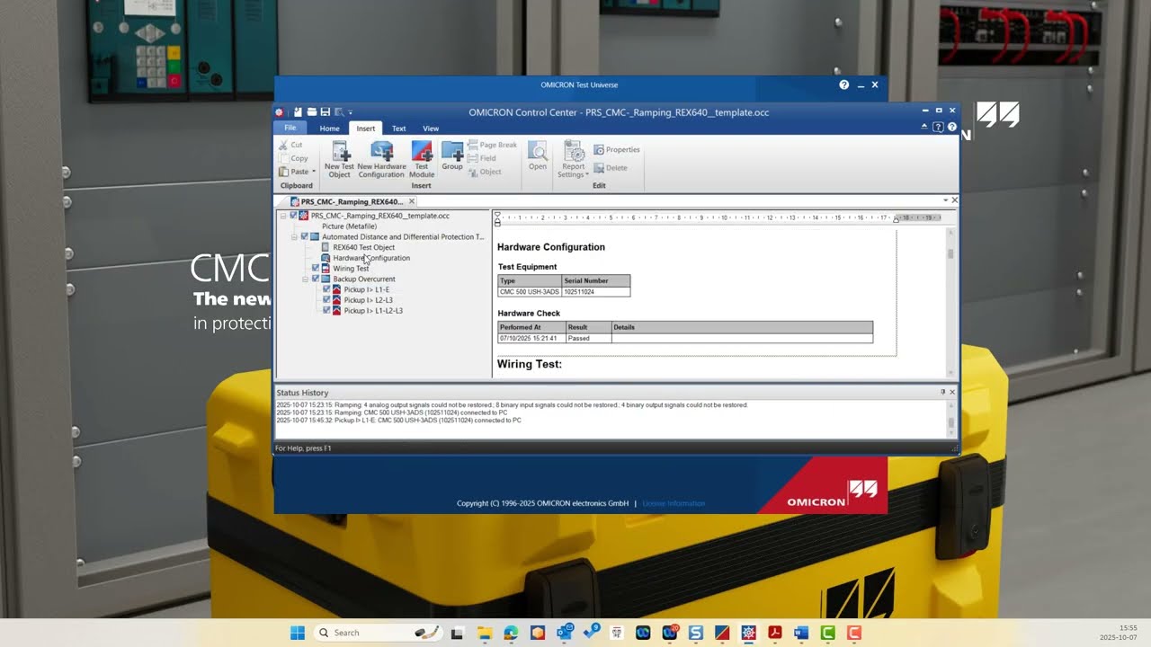The image size is (1151, 647).
Task: Insert a New Hardware Configuration
Action: pyautogui.click(x=381, y=159)
